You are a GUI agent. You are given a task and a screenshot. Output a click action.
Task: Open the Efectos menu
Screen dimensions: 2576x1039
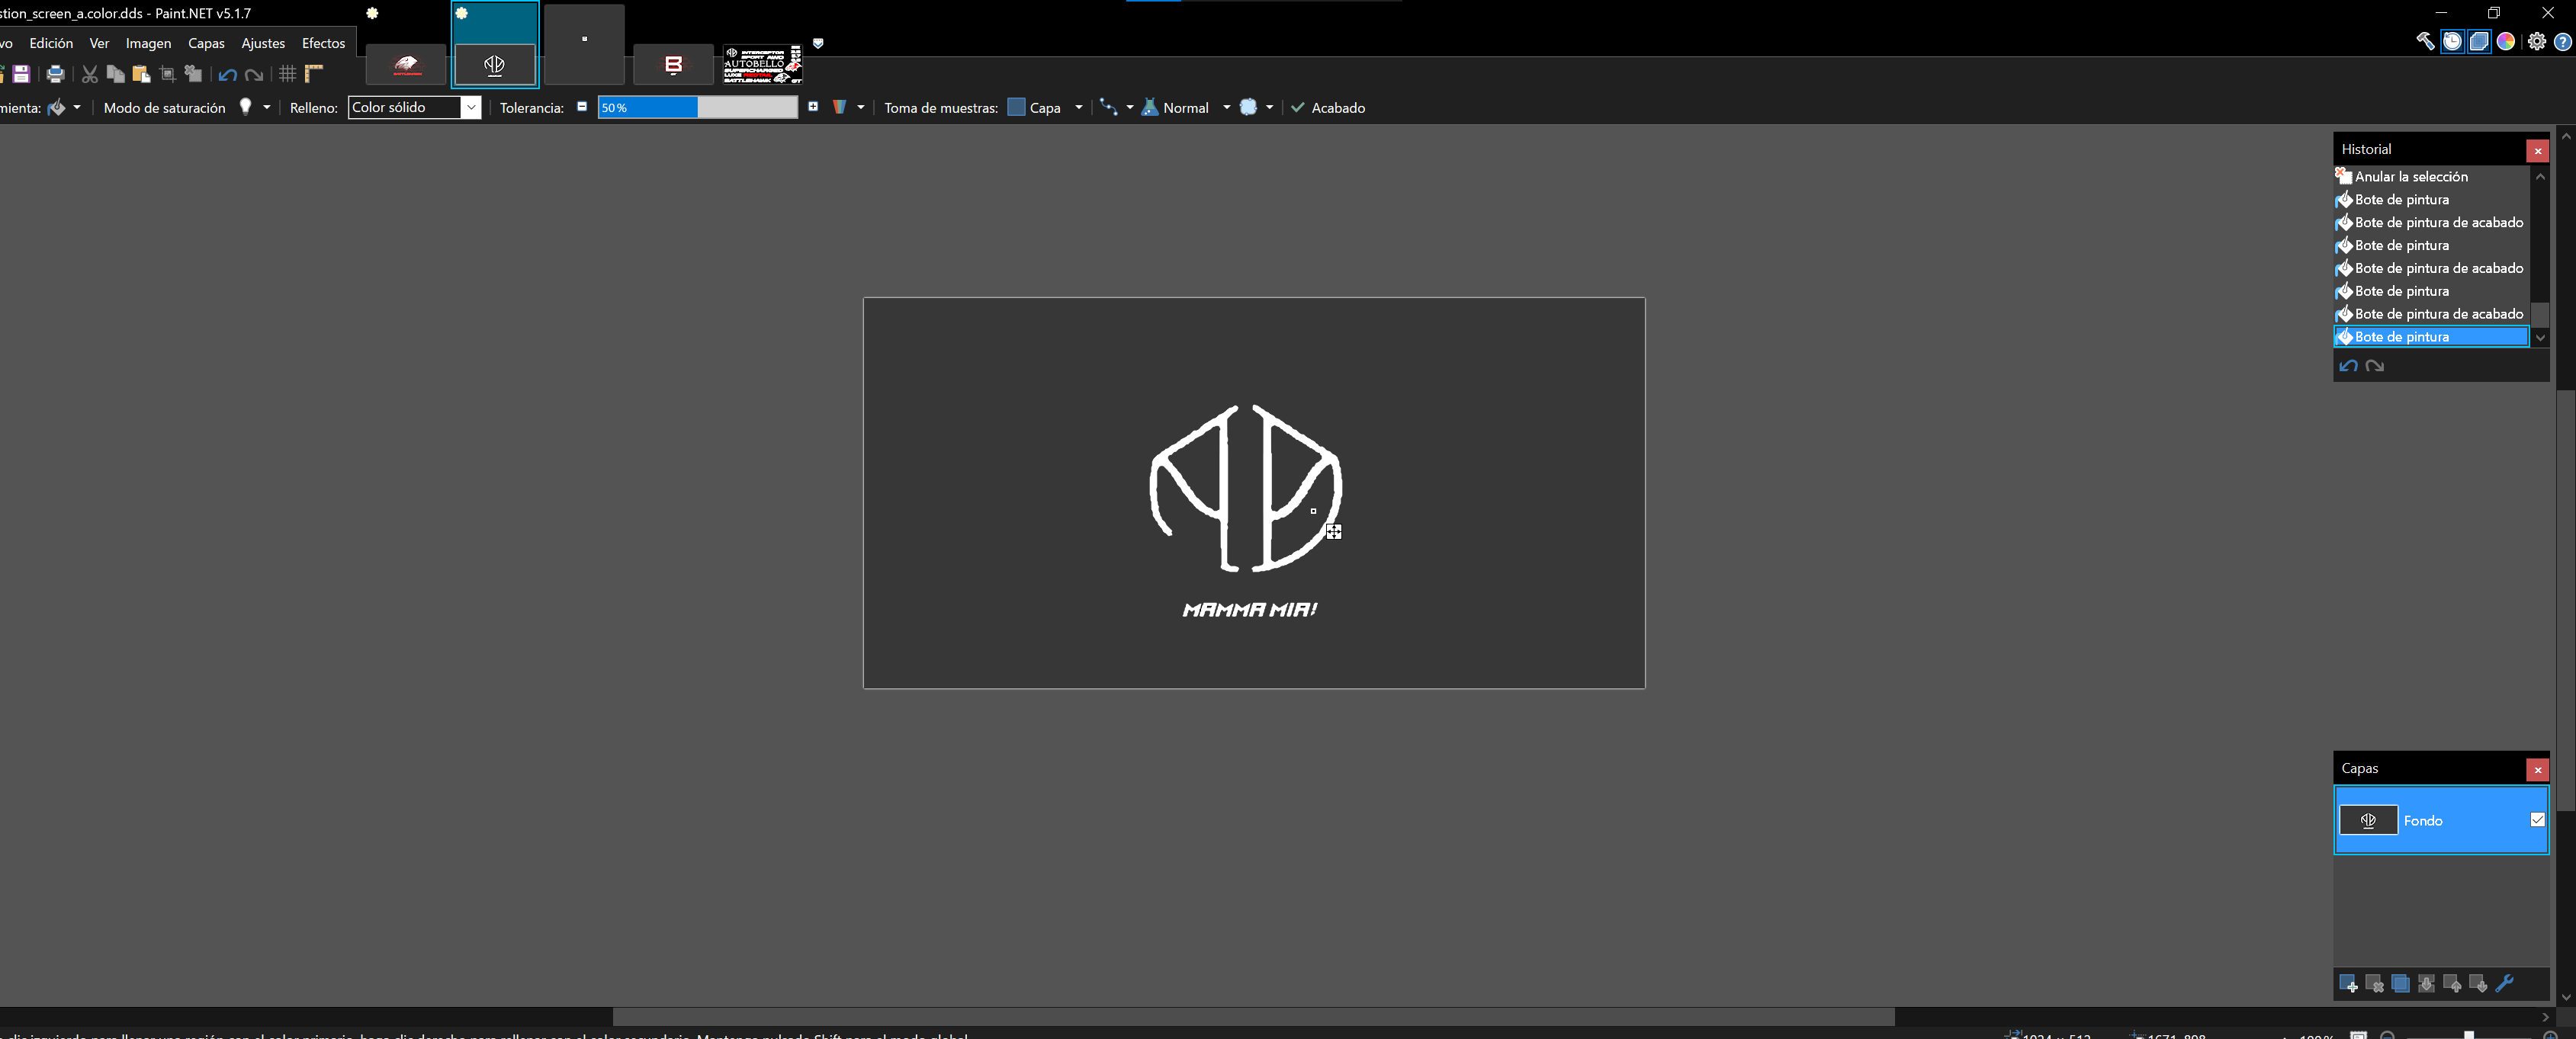click(x=323, y=43)
